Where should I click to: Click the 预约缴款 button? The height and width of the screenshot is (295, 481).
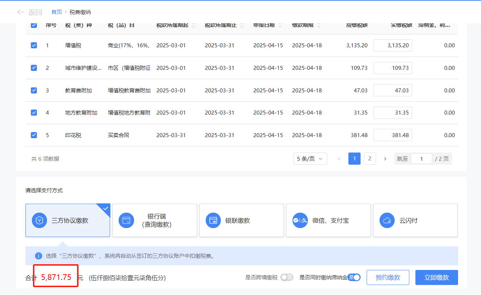[387, 277]
